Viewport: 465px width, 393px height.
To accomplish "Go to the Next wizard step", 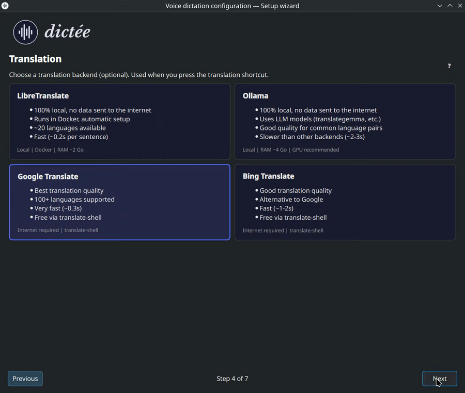I will pyautogui.click(x=440, y=379).
